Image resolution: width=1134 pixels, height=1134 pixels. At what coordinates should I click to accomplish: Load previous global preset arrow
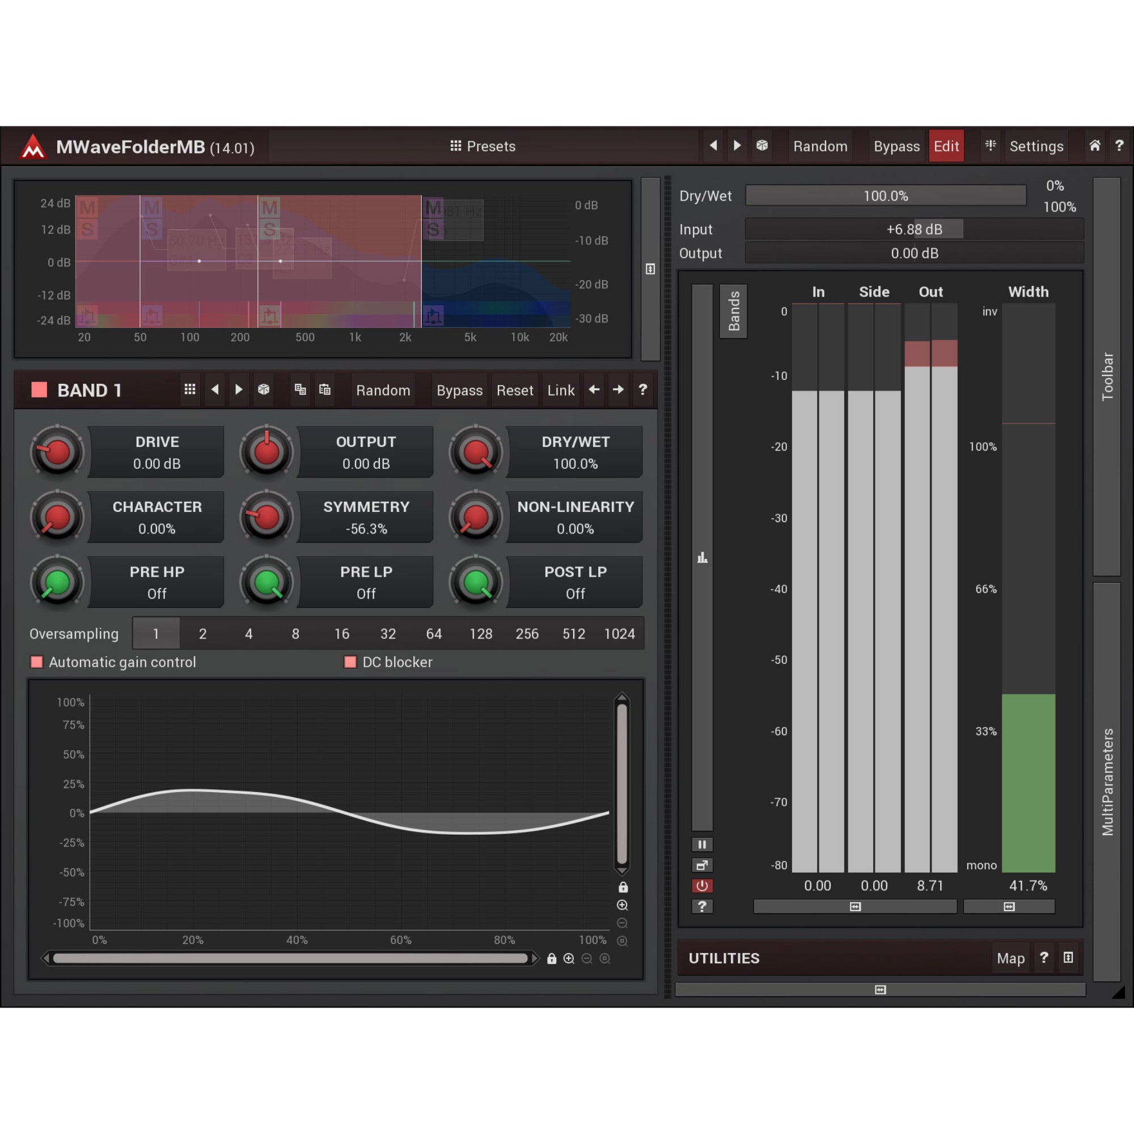[x=713, y=146]
